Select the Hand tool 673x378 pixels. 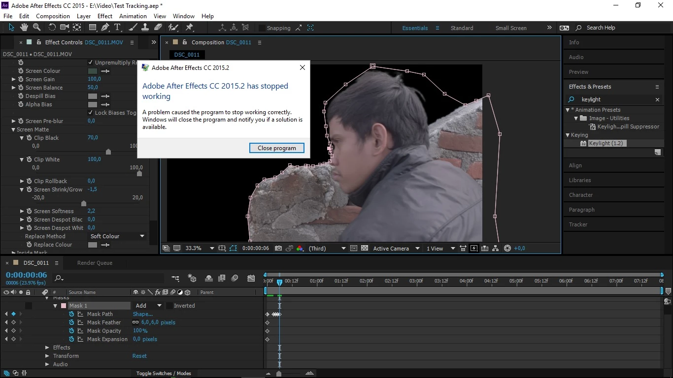(25, 28)
